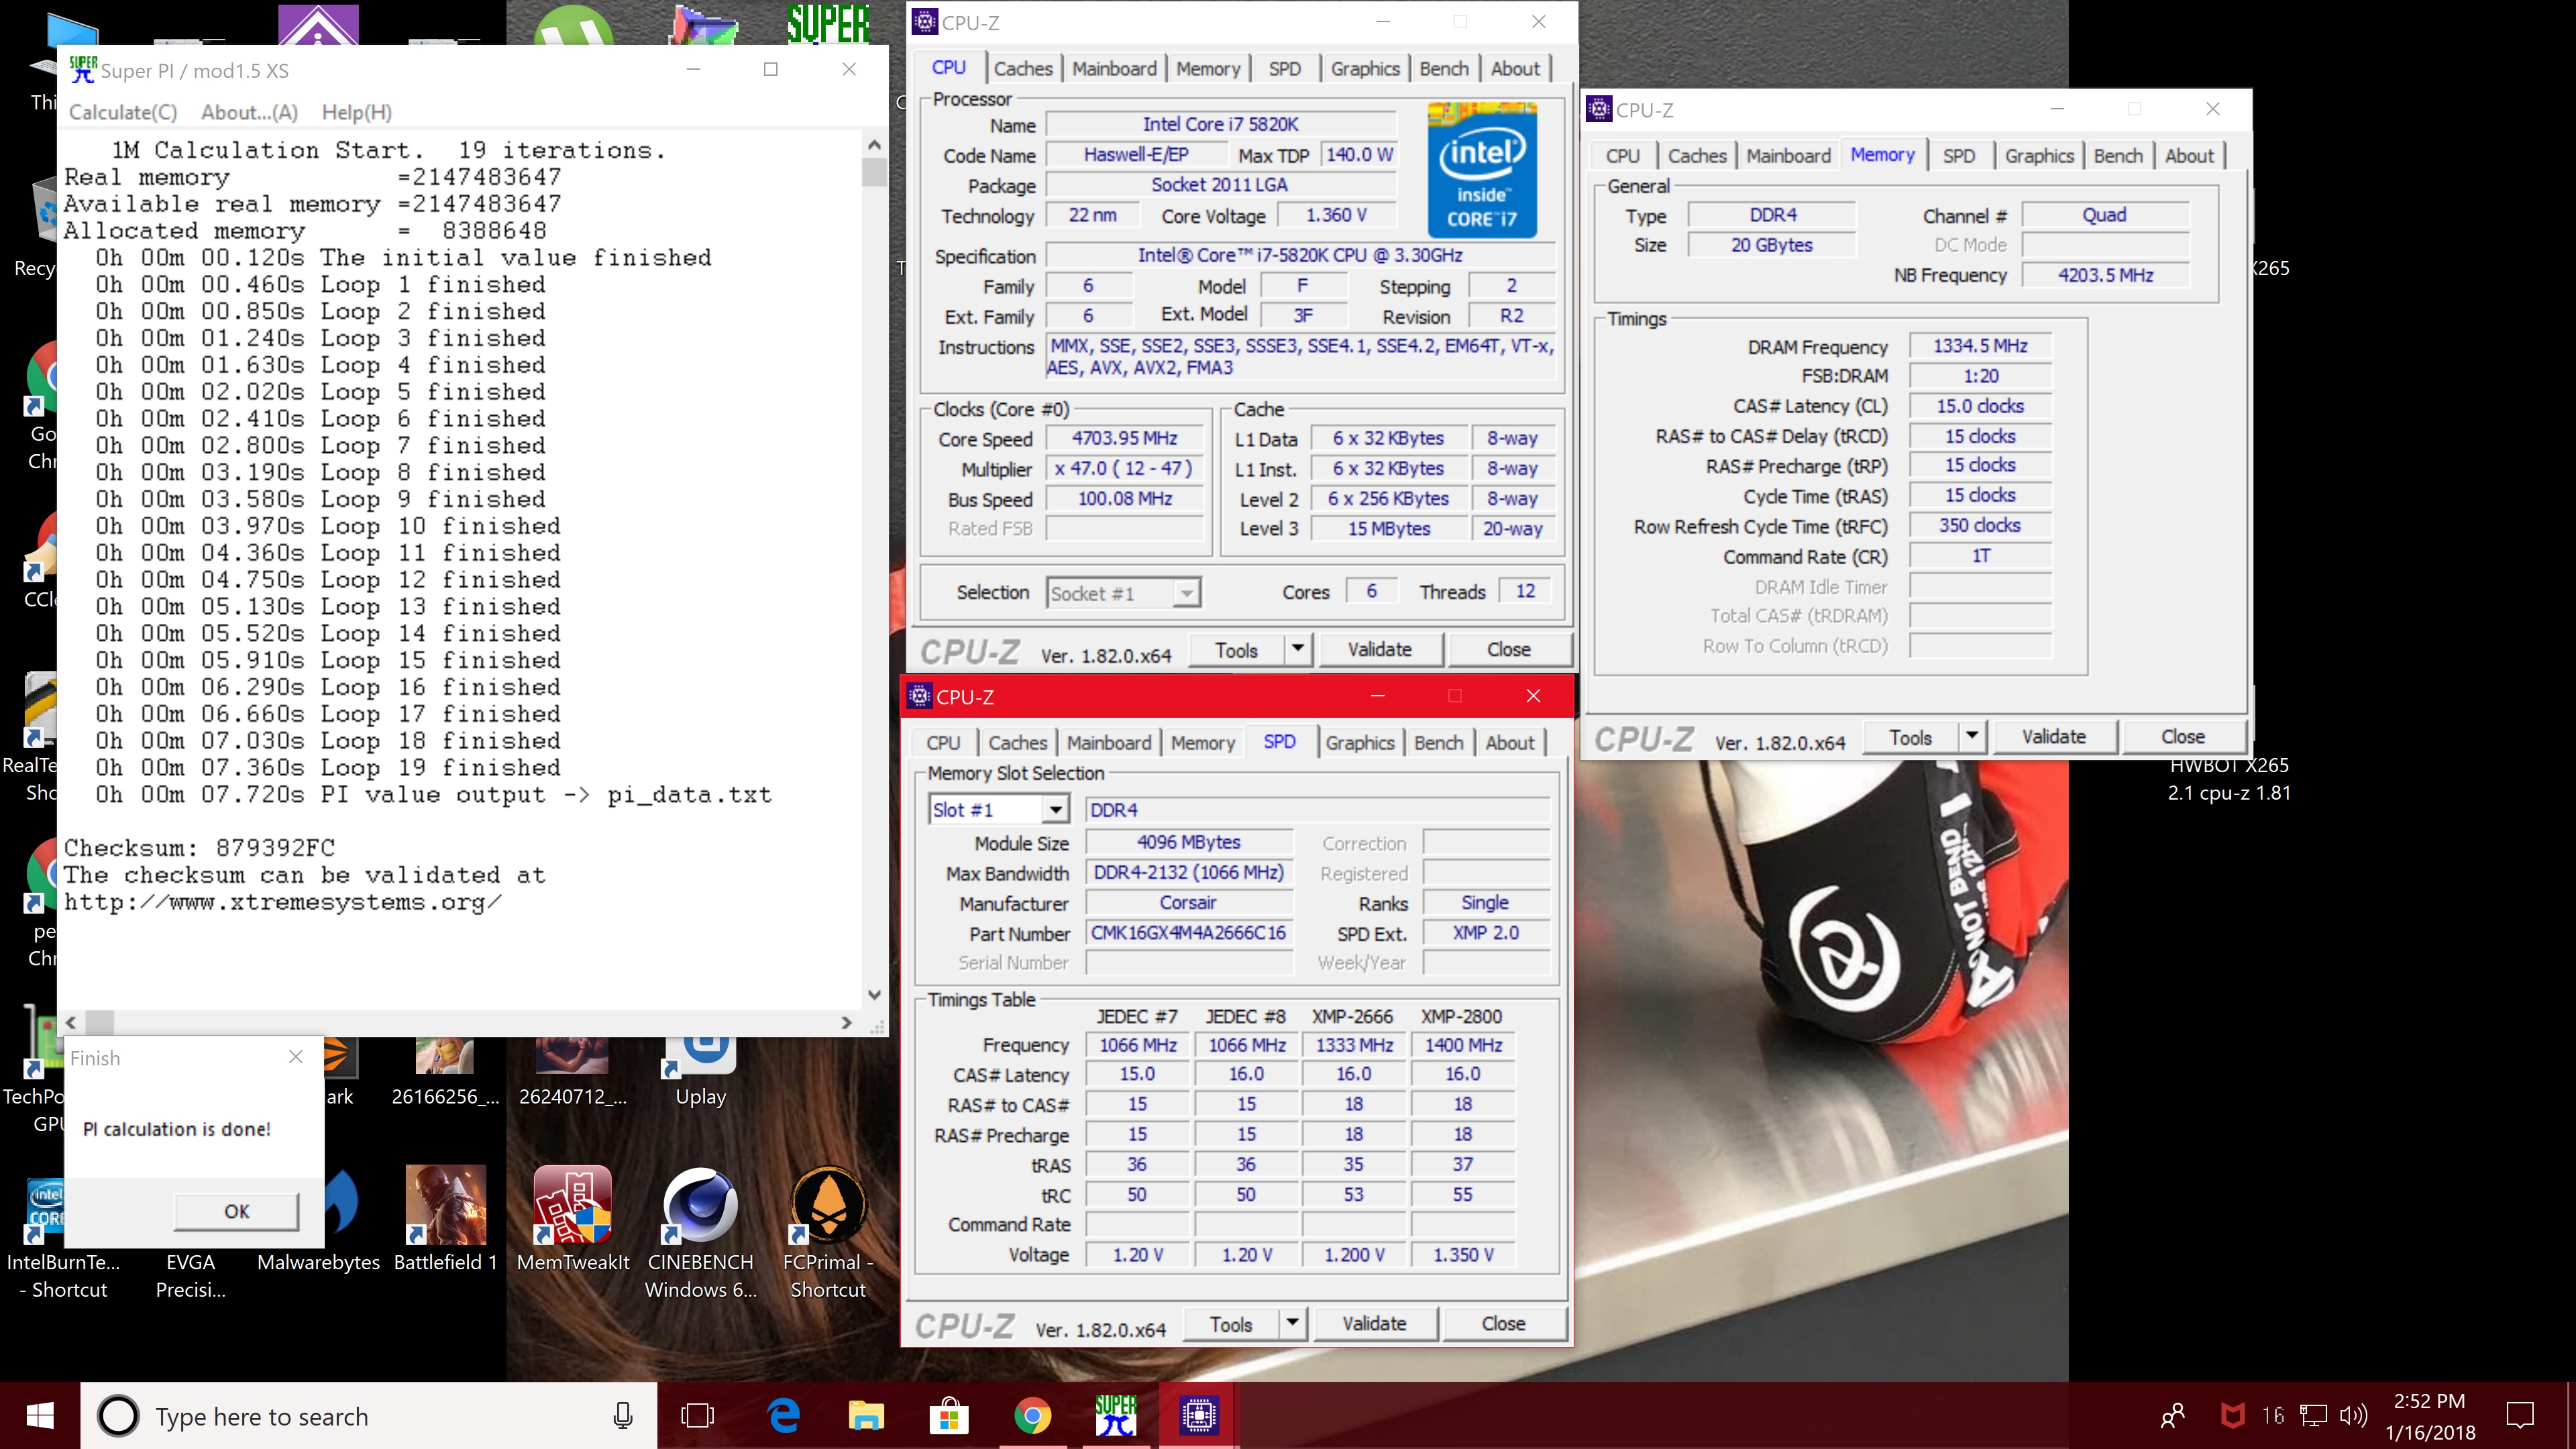
Task: Switch to Bench tab in CPU window
Action: click(x=1444, y=68)
